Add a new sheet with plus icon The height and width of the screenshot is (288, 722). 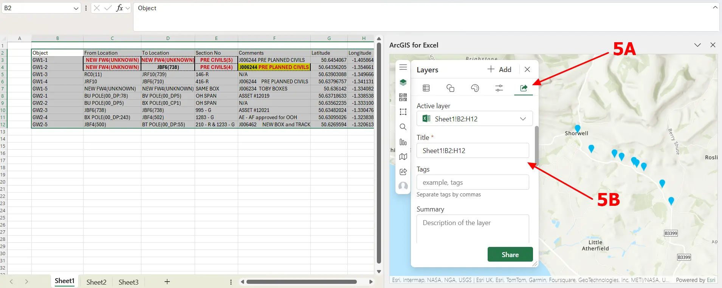(167, 282)
